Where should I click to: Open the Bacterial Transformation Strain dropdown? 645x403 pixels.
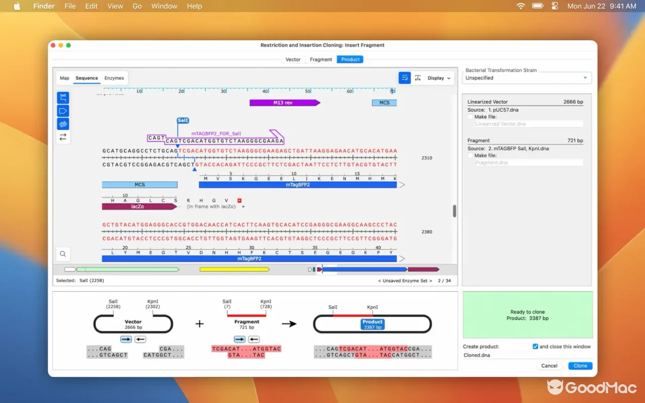coord(527,78)
